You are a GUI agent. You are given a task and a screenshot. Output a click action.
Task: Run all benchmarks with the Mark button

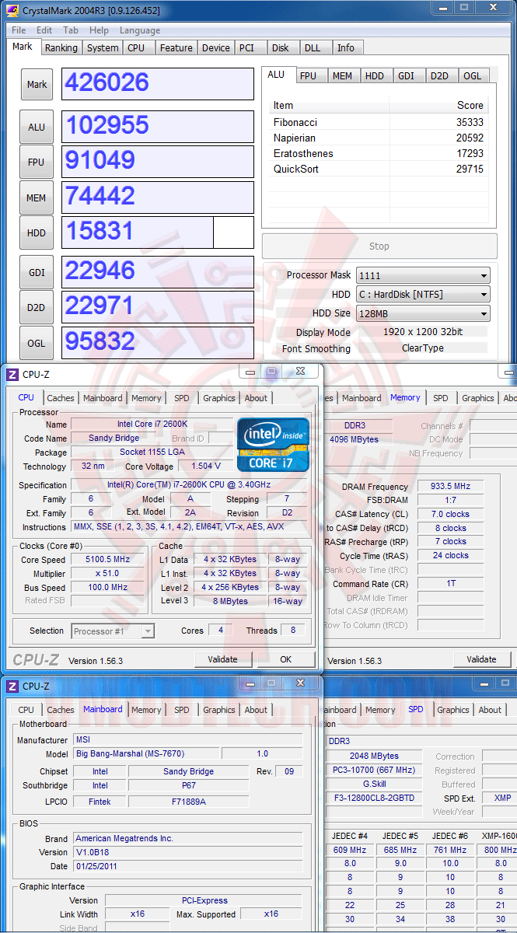[37, 84]
